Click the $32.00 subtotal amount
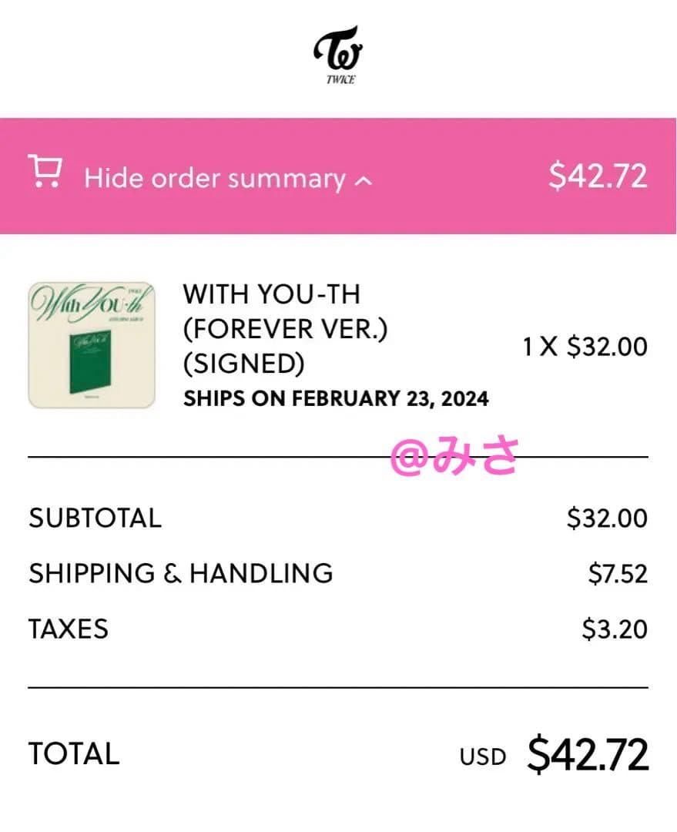The height and width of the screenshot is (832, 677). 607,518
